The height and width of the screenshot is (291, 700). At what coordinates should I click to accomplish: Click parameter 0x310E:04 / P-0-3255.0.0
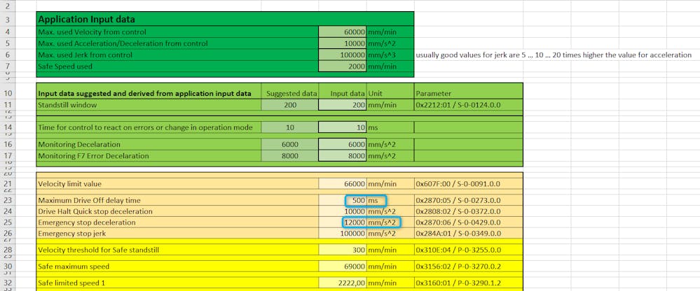pos(458,250)
